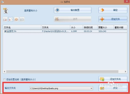
Task: Click the 屏幕大小 column header
Action: (x=106, y=28)
